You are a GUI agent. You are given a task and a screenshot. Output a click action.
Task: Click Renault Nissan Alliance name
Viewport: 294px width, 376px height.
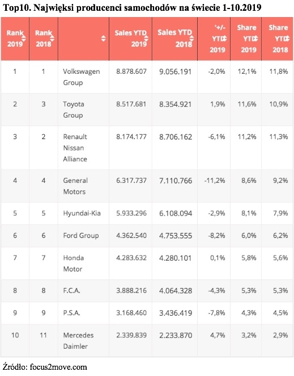(x=75, y=148)
